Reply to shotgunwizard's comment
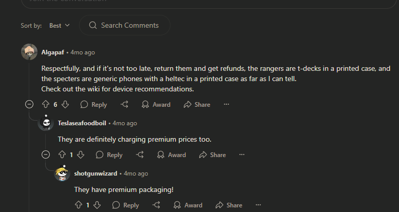399x212 pixels. pyautogui.click(x=125, y=205)
